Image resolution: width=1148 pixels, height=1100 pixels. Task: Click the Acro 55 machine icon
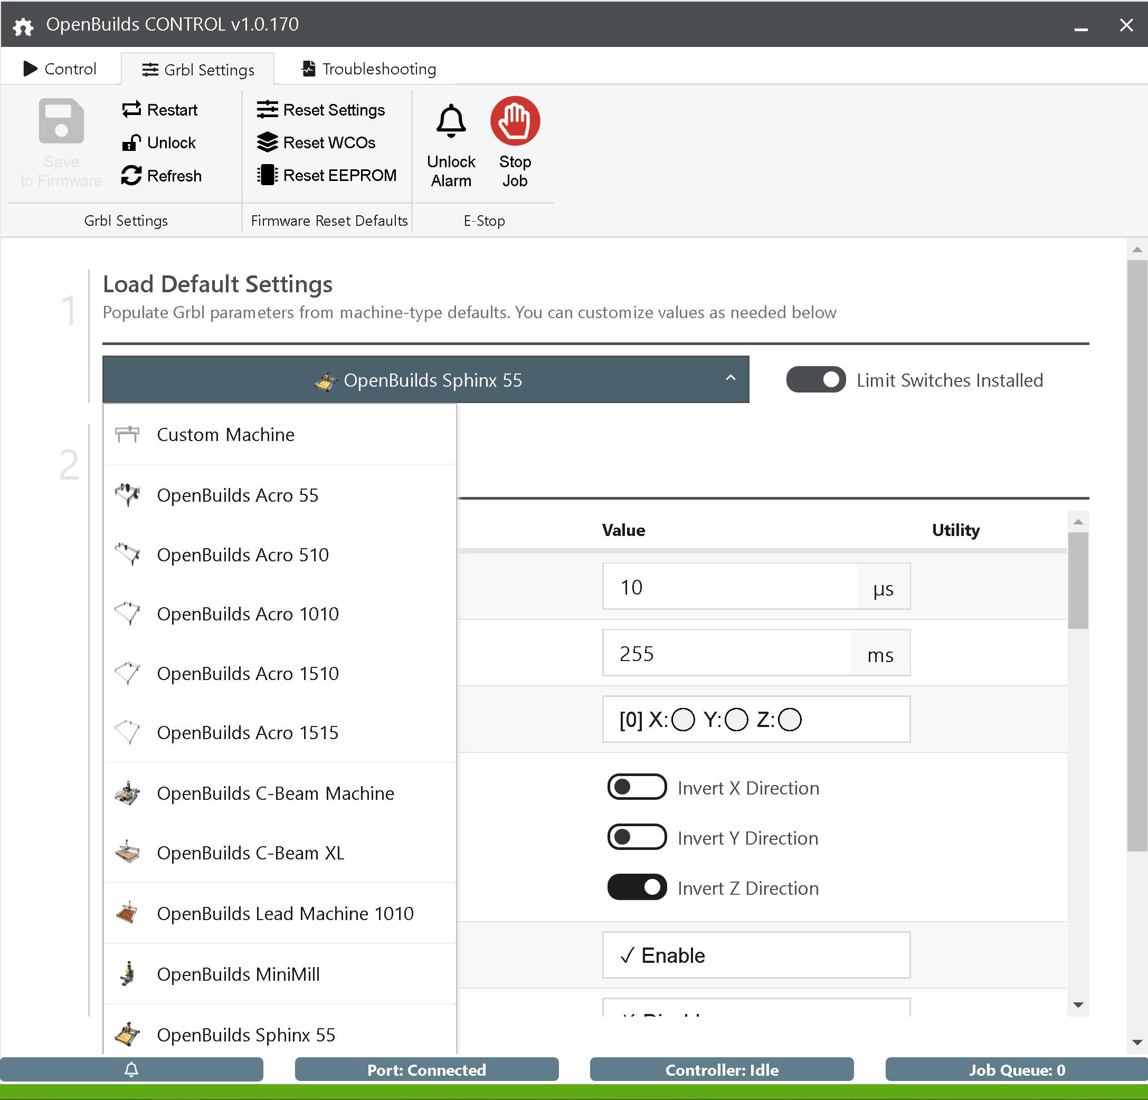(x=127, y=495)
